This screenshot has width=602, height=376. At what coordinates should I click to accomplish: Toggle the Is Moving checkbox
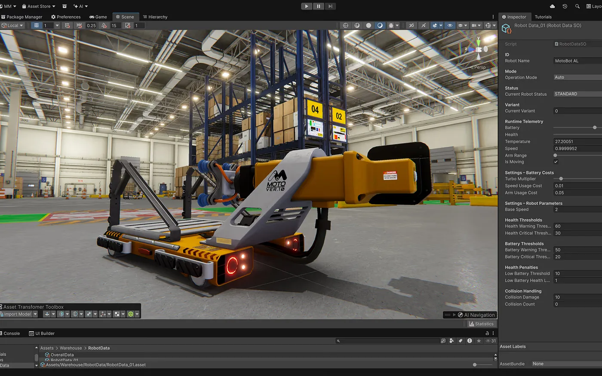tap(556, 162)
